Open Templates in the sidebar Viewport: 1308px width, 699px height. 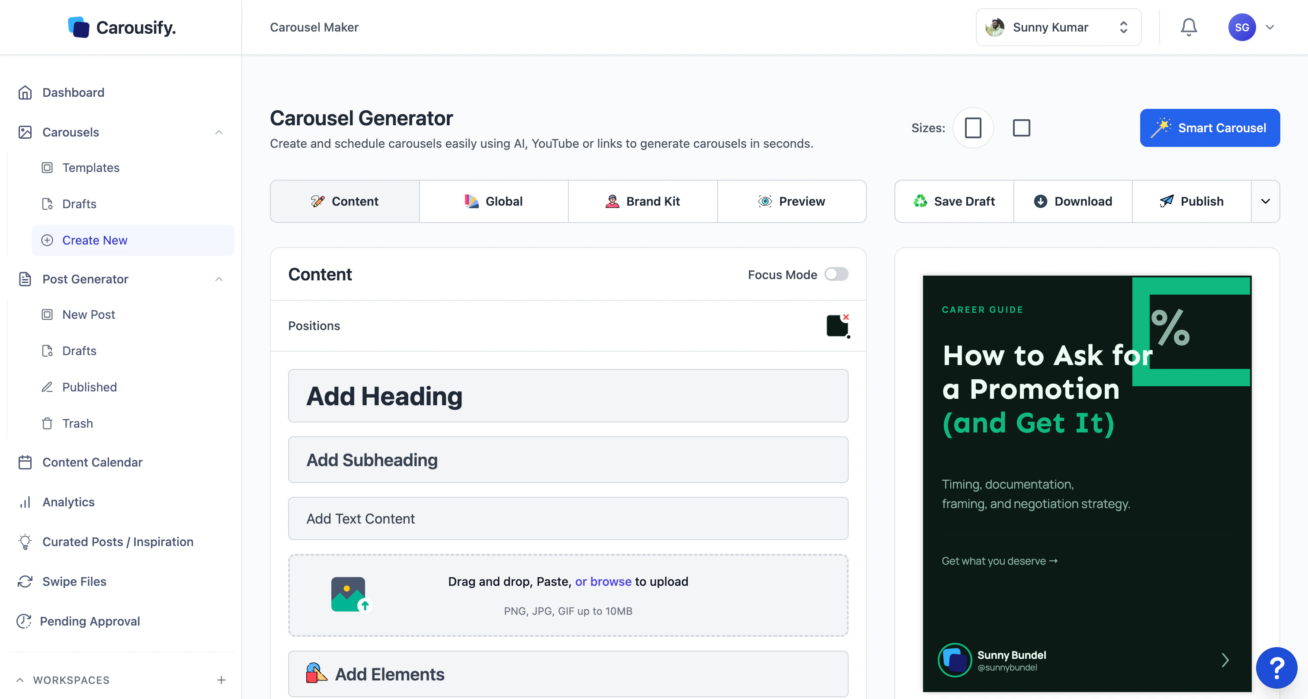tap(133, 167)
